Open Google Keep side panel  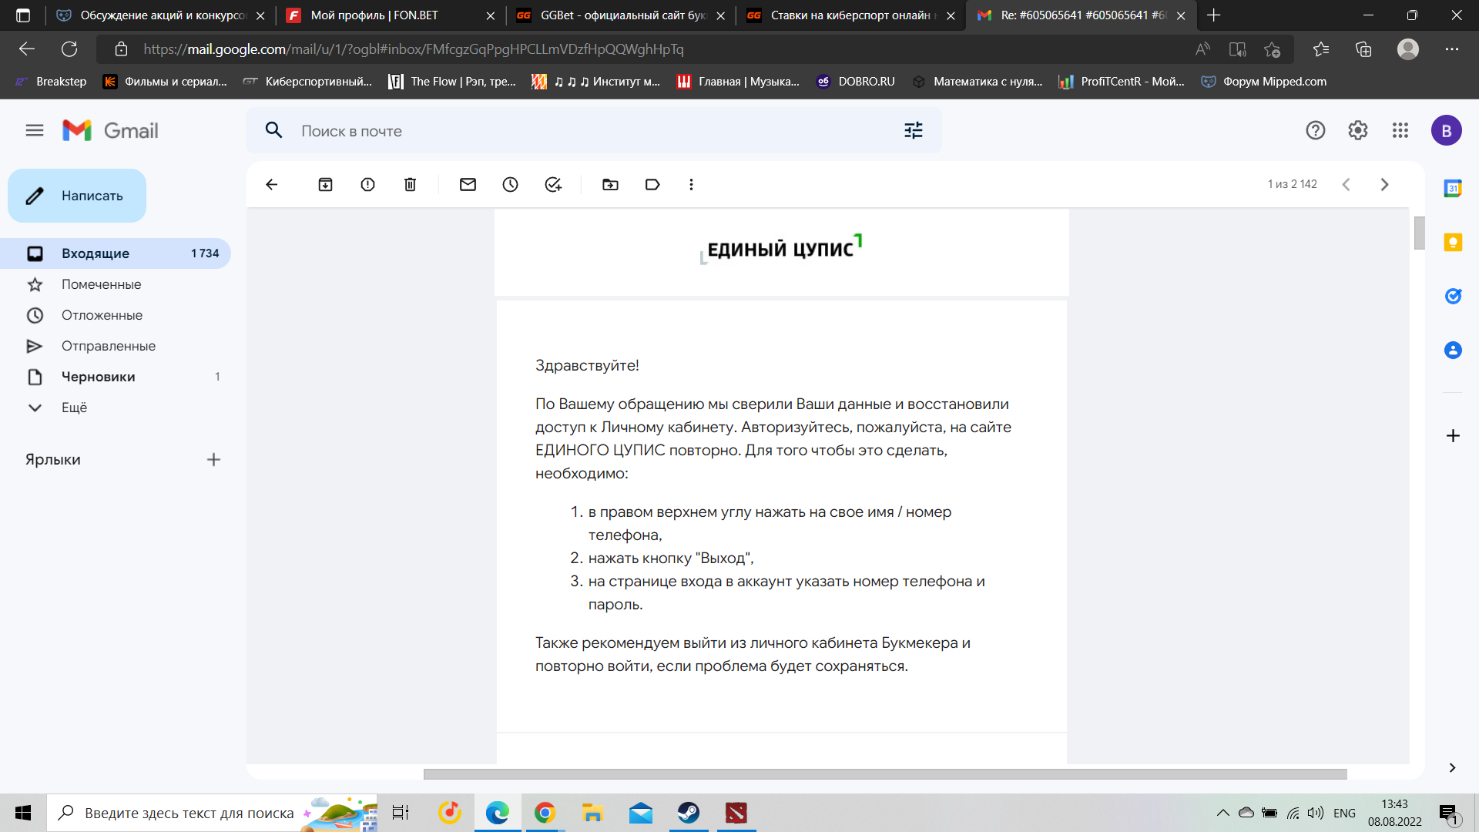coord(1453,243)
